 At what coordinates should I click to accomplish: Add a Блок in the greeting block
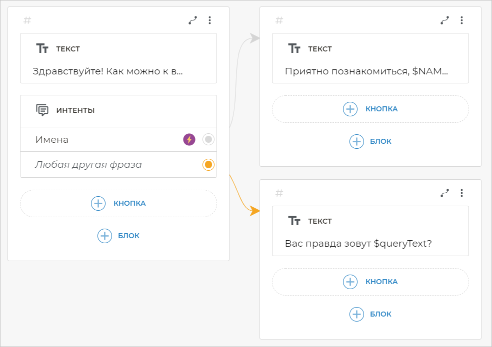pos(118,236)
